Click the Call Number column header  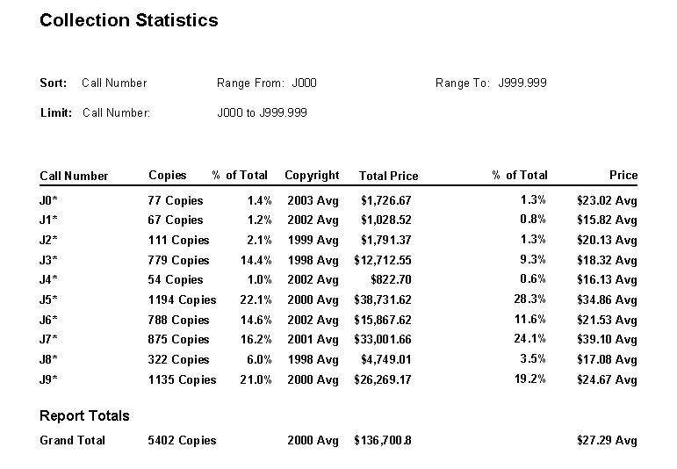[x=74, y=176]
